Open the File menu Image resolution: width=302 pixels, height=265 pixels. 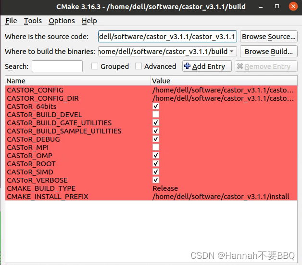click(11, 21)
